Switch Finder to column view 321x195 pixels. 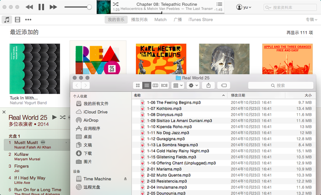(x=156, y=85)
